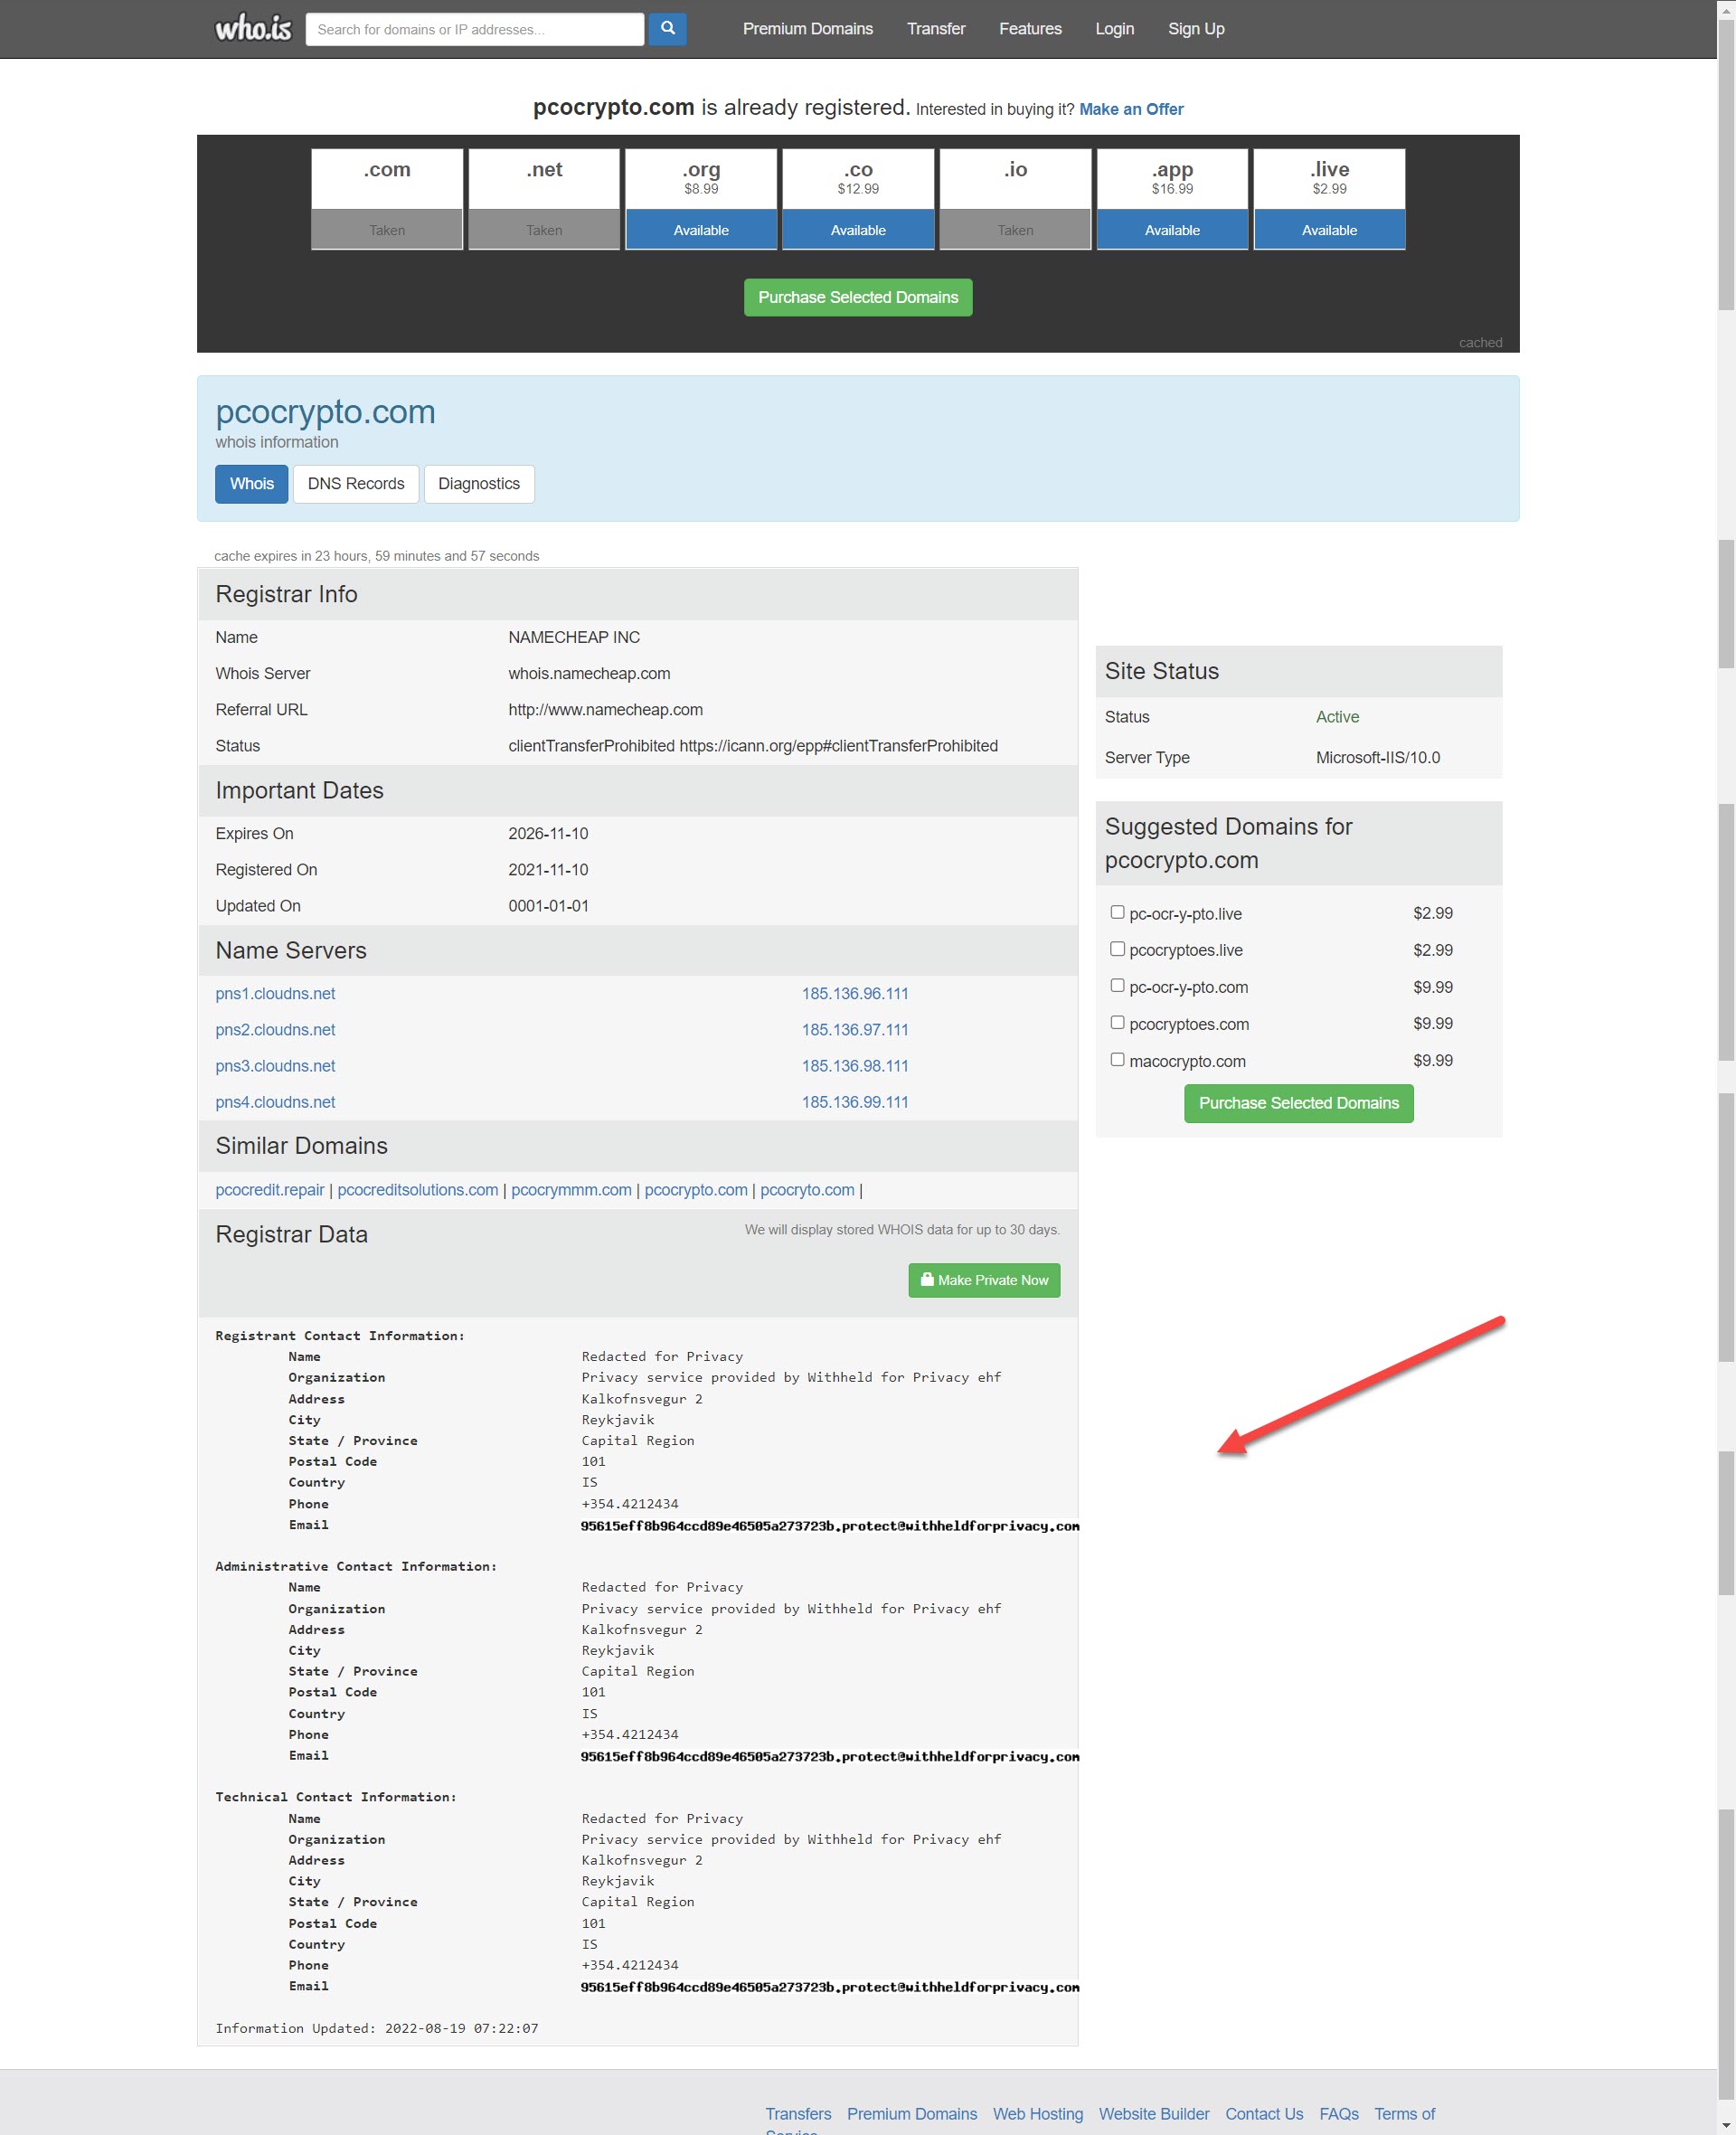Open similar domain pcocreditsolutions.com
This screenshot has width=1736, height=2135.
click(x=418, y=1190)
